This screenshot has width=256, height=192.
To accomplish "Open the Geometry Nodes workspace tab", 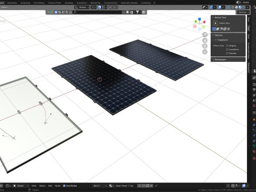I will 129,3.
